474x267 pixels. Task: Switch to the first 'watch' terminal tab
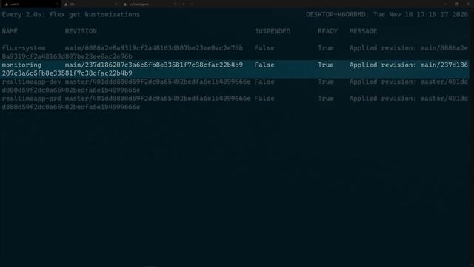pyautogui.click(x=30, y=4)
